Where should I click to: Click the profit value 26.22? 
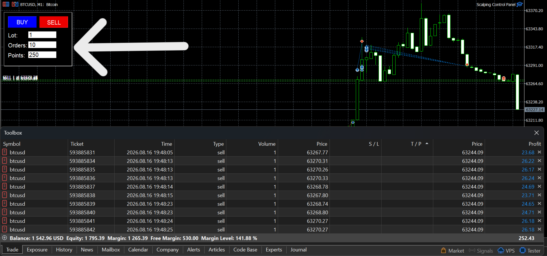(x=528, y=161)
